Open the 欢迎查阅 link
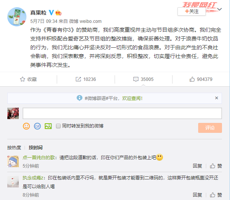Screen dimensions: 230x200 tap(132, 98)
